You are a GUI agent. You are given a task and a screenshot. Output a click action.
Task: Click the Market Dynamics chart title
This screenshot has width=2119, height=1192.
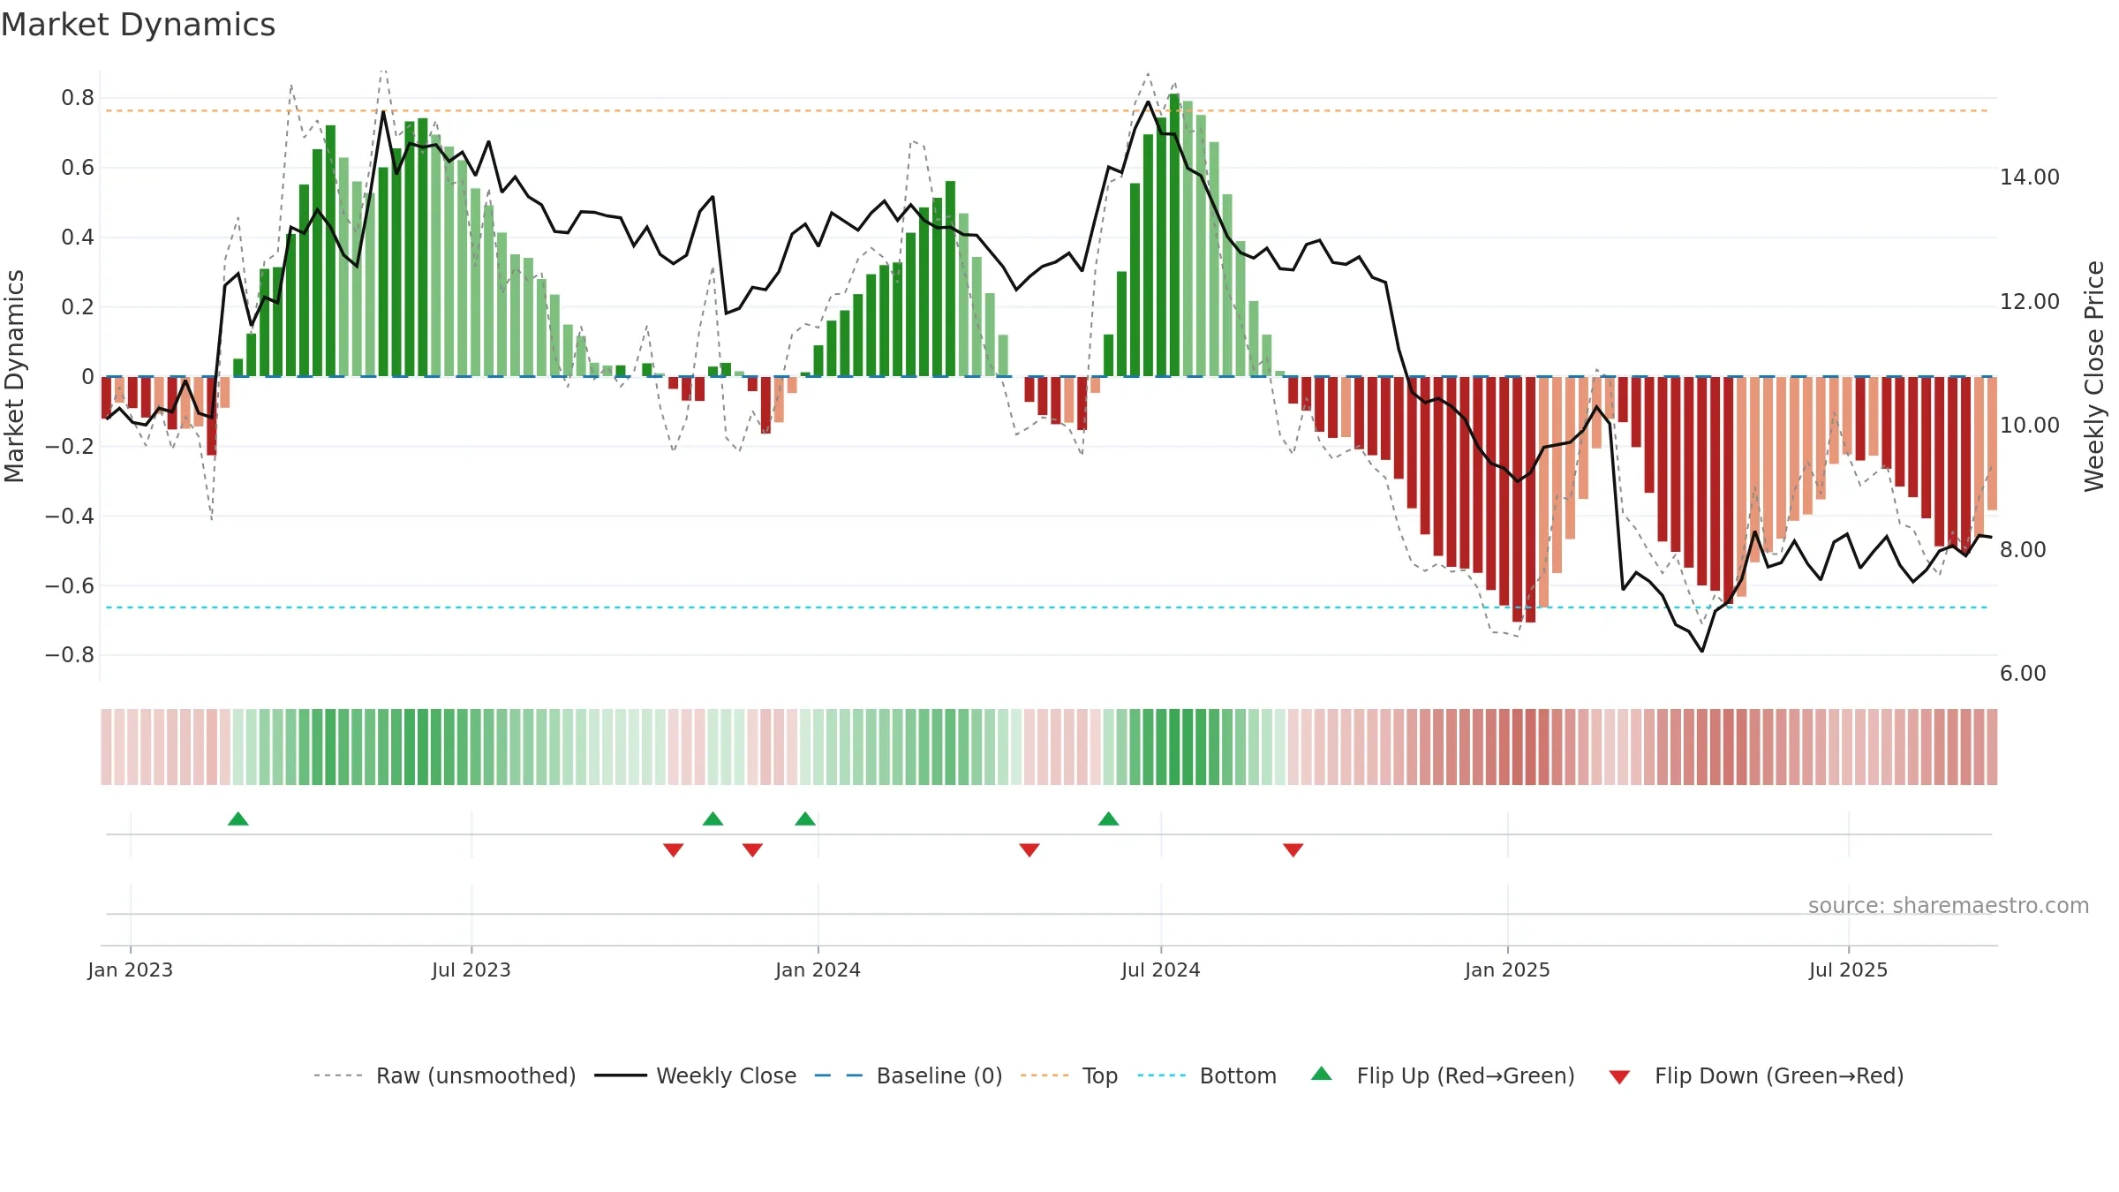[138, 25]
